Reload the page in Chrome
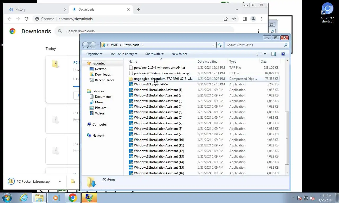Viewport: 339px width, 203px height. [26, 19]
